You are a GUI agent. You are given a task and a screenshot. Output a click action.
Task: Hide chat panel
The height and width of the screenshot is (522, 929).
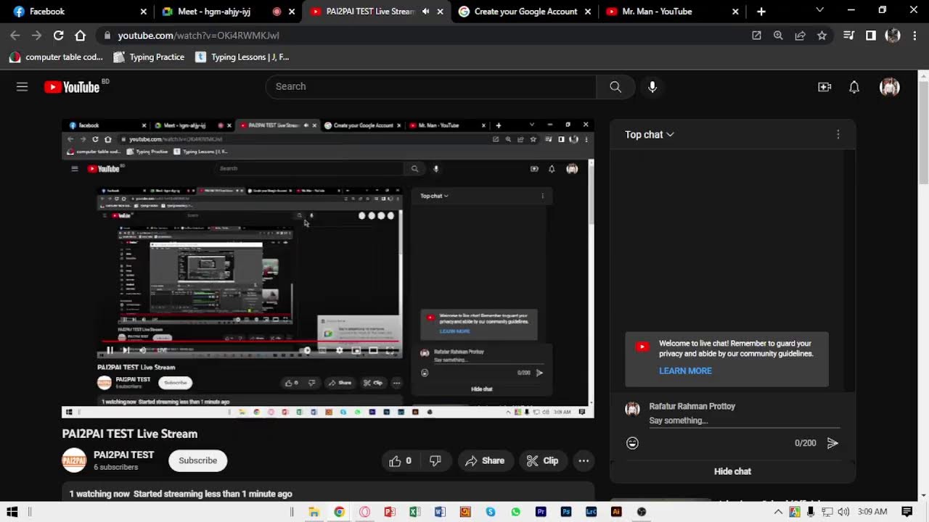tap(732, 472)
